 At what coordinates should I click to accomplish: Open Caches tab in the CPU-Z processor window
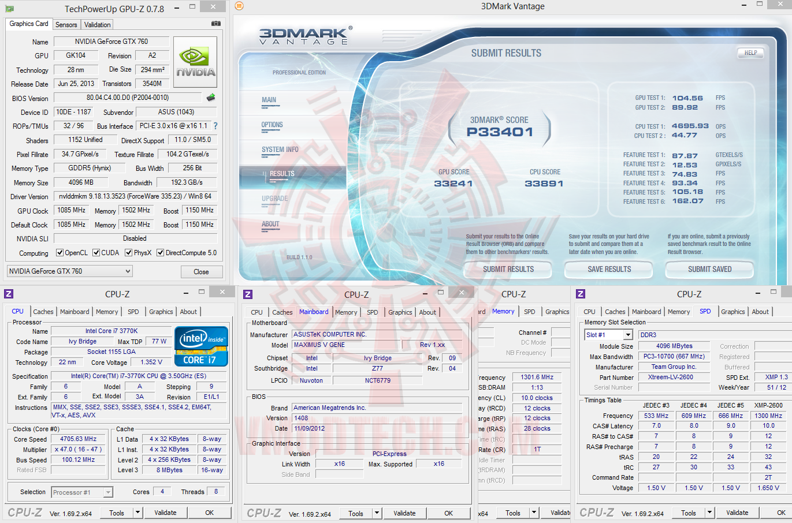[x=43, y=312]
